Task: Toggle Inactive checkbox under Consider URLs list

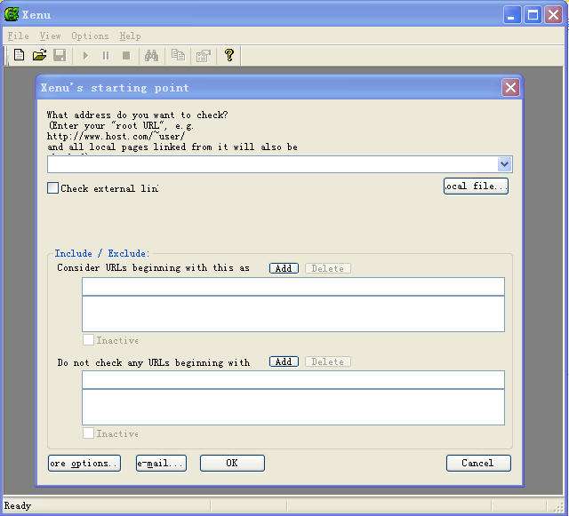Action: [x=88, y=340]
